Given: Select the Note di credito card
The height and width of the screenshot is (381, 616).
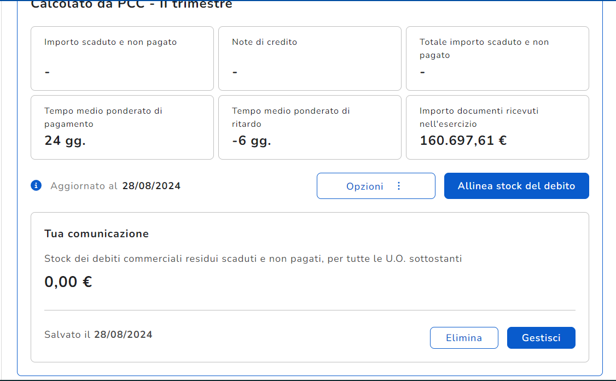Looking at the screenshot, I should (310, 58).
